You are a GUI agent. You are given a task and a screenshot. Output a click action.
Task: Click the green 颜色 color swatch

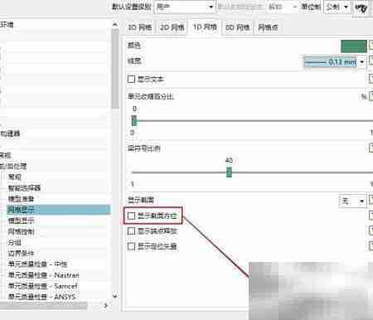tap(354, 46)
